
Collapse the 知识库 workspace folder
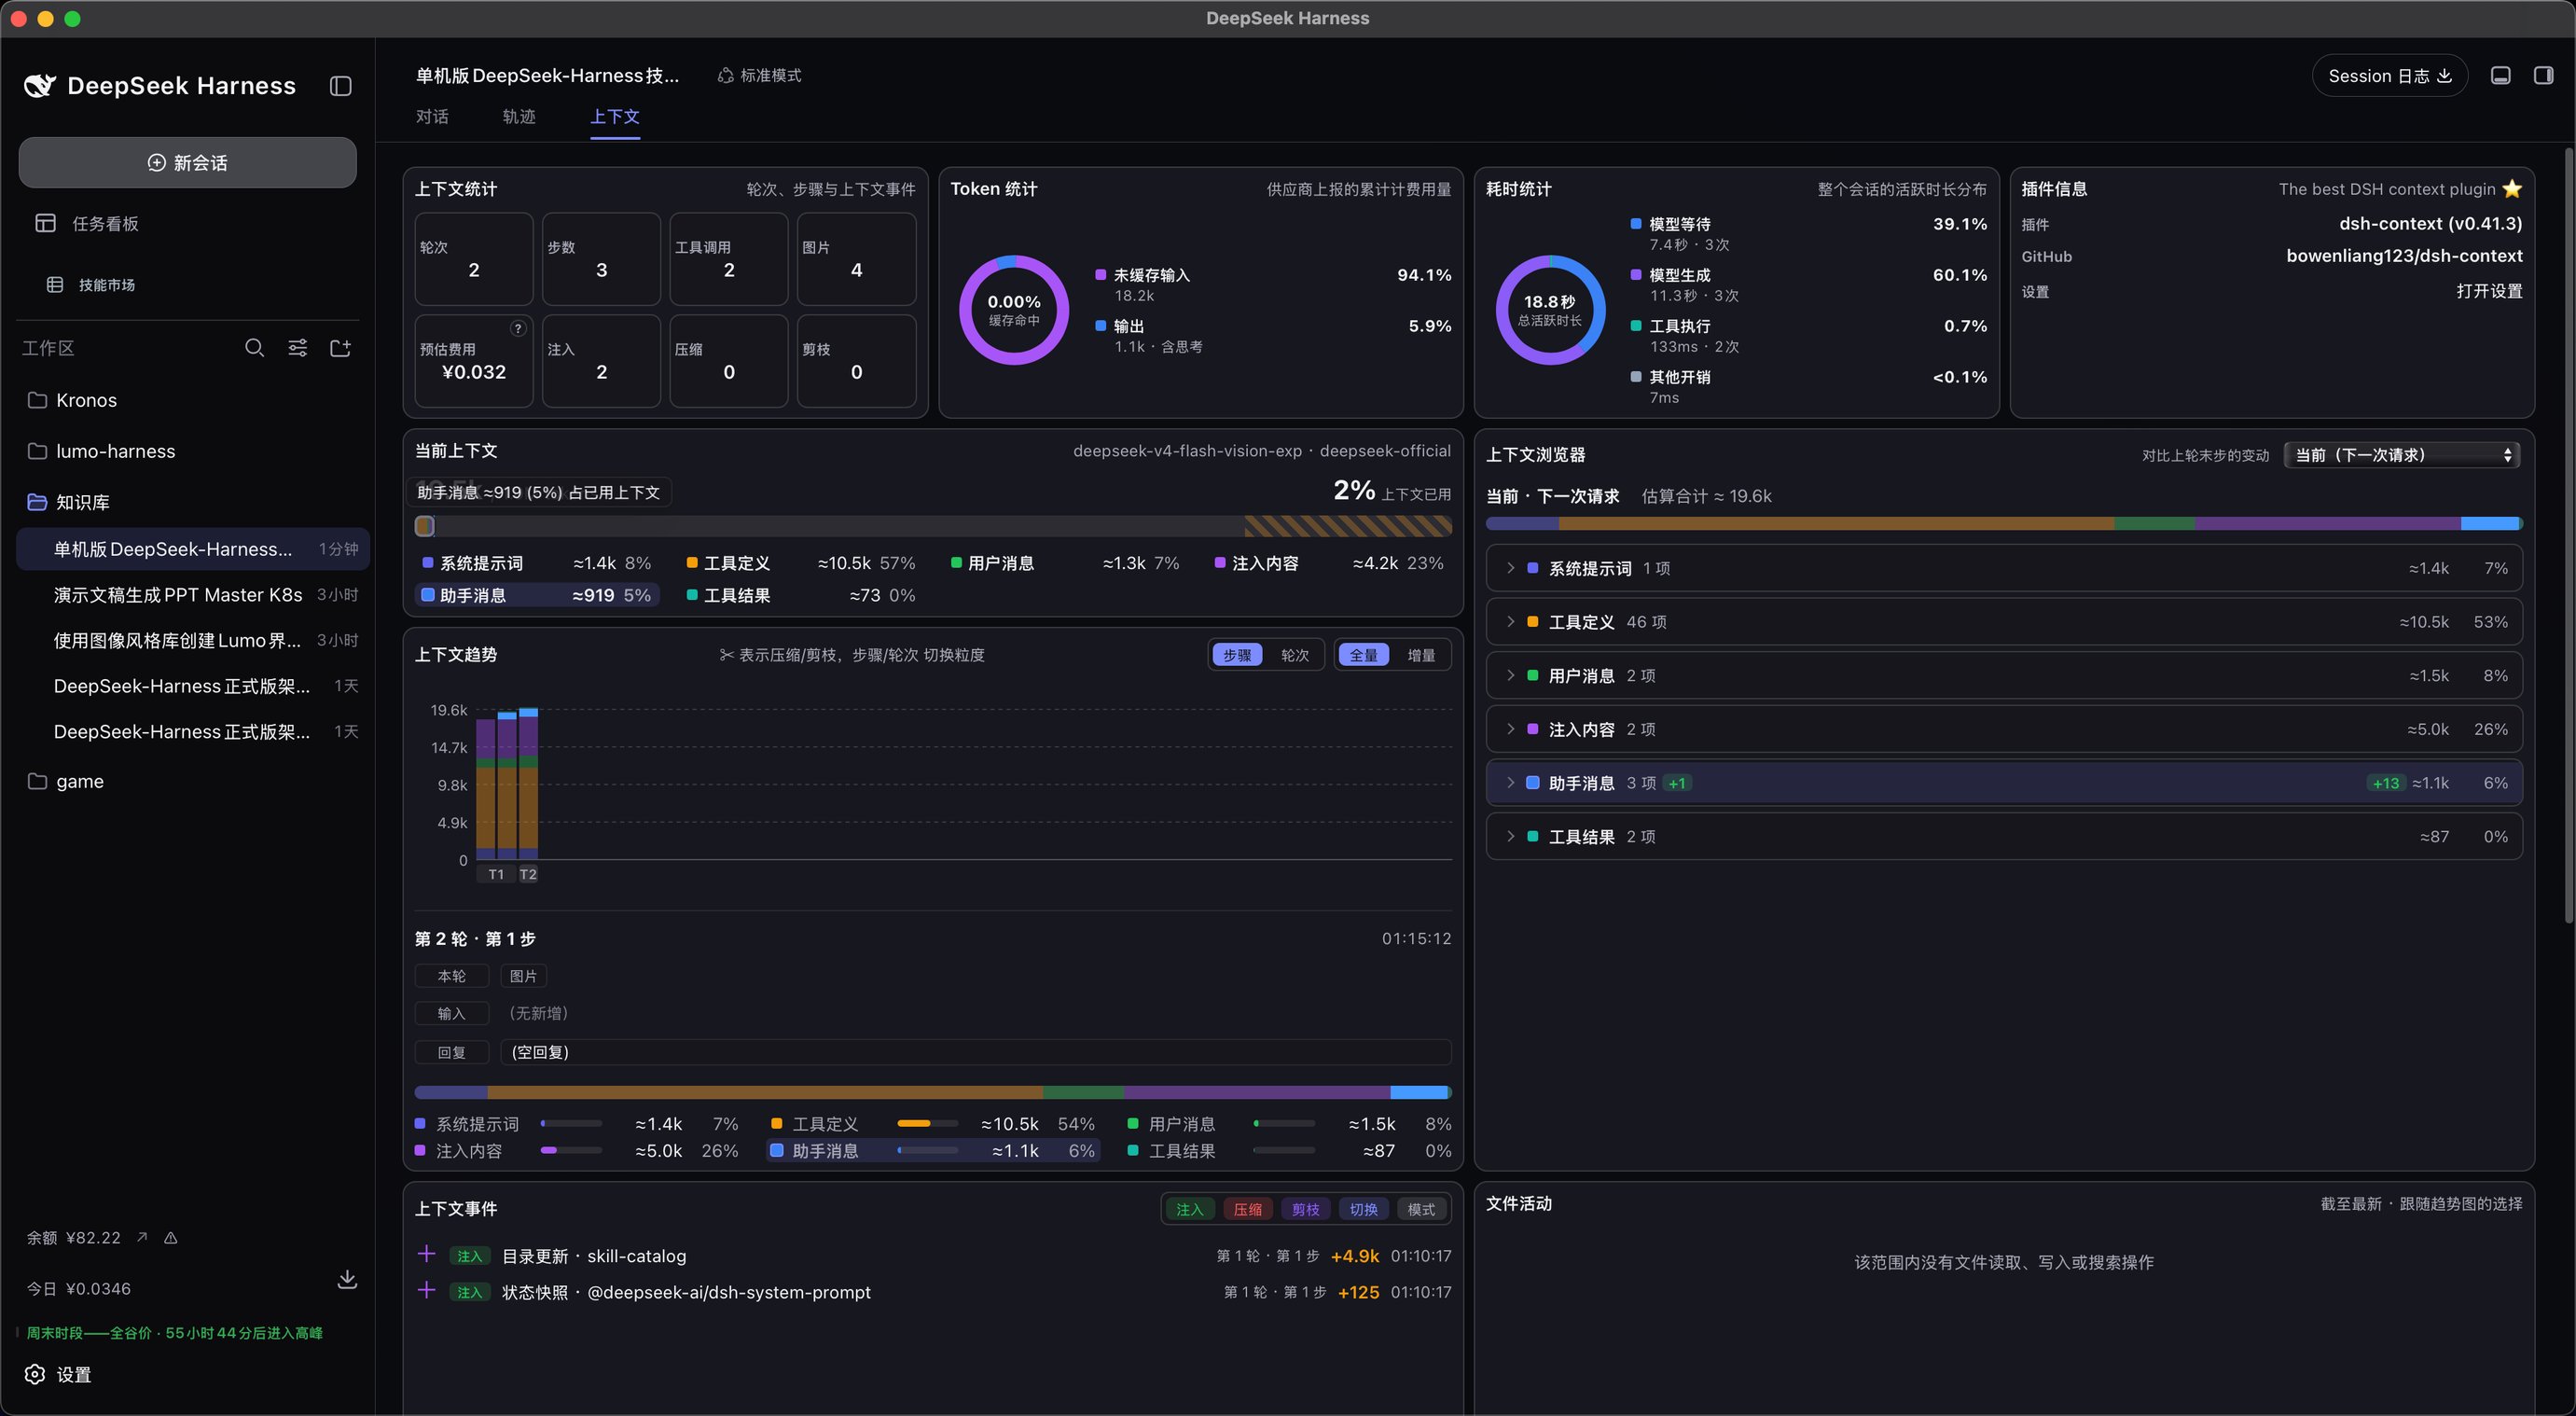pyautogui.click(x=192, y=502)
